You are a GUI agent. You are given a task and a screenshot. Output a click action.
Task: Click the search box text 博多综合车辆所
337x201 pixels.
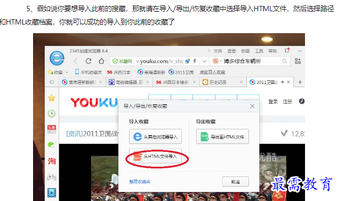[242, 61]
